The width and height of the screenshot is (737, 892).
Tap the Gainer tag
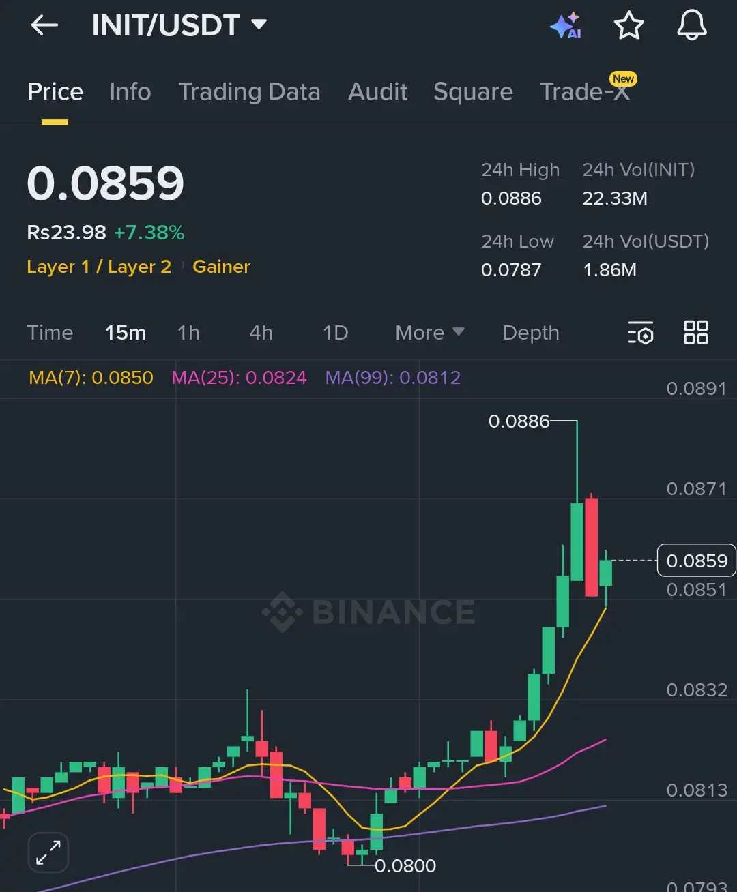click(221, 267)
